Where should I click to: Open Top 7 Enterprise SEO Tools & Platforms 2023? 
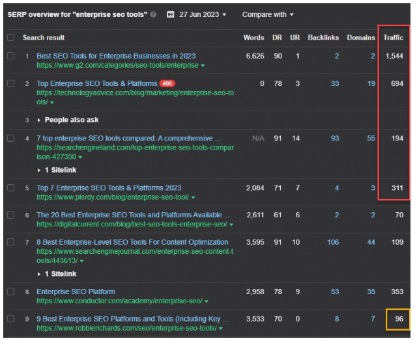109,188
